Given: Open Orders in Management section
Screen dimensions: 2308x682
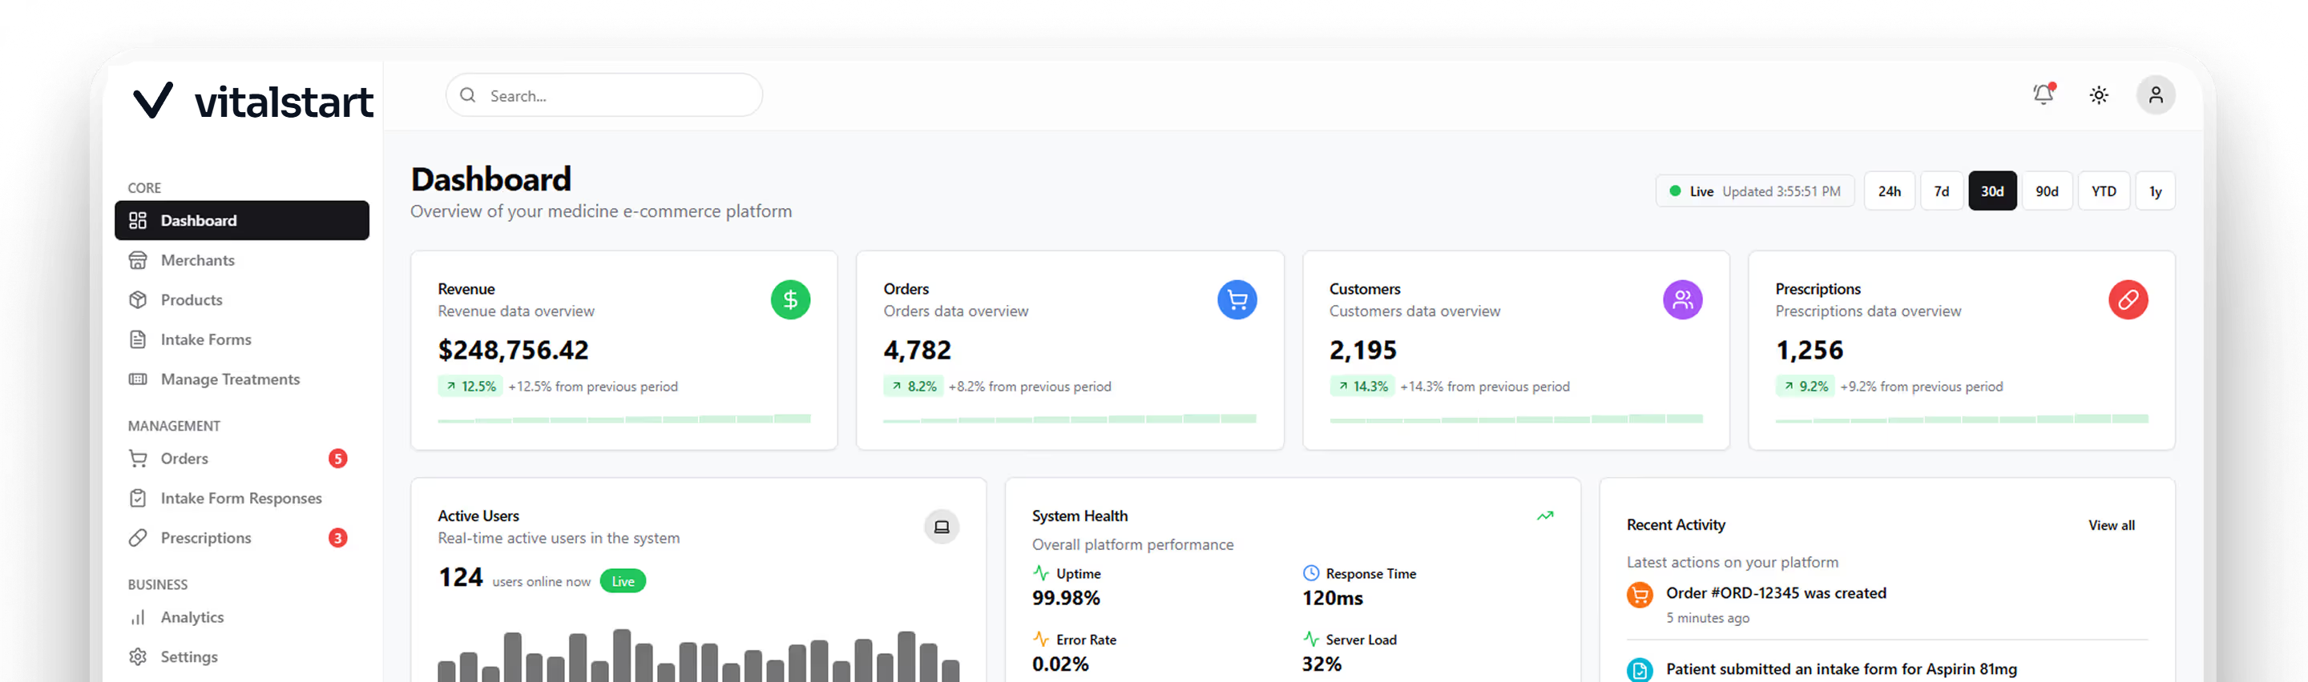Looking at the screenshot, I should 242,458.
